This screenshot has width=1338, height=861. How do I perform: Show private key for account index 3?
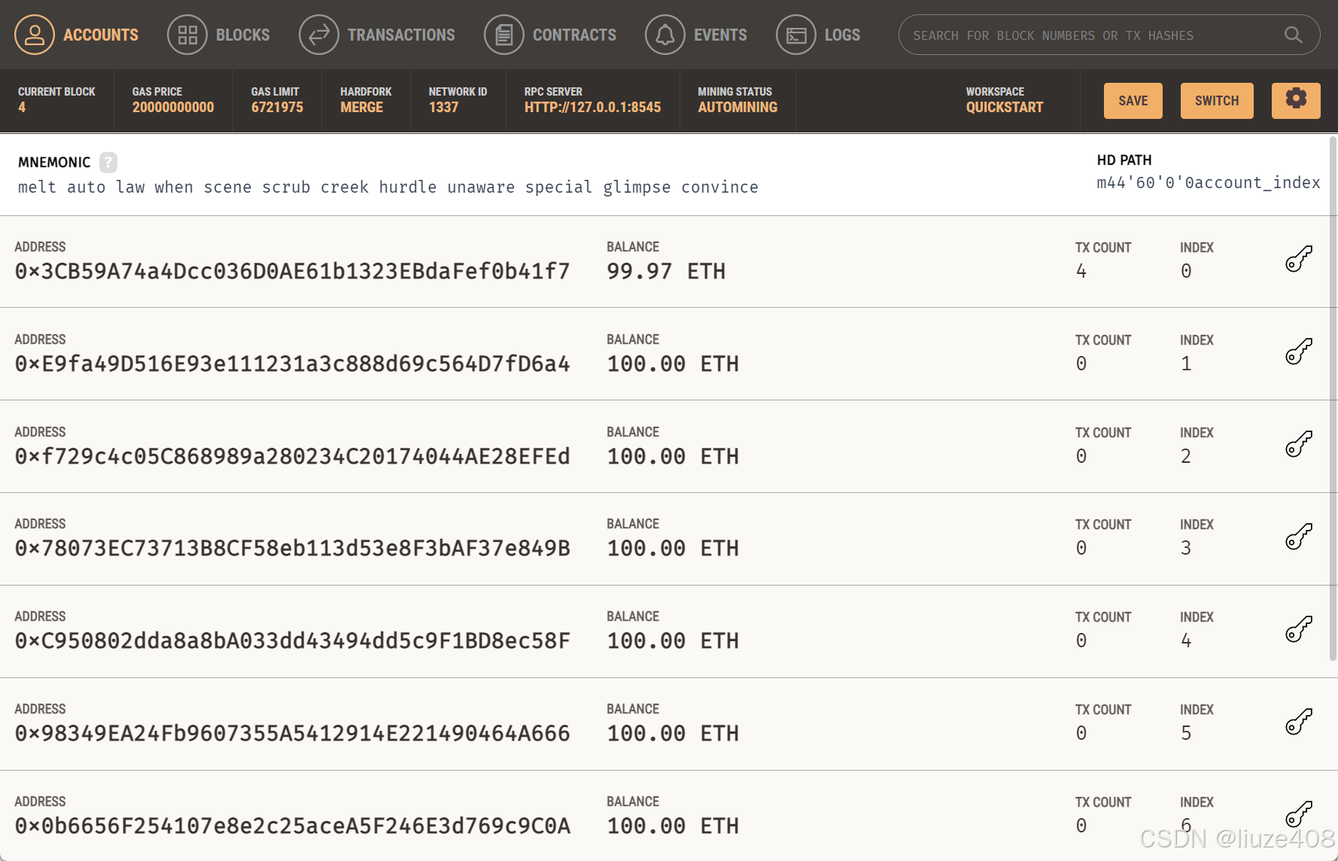(x=1299, y=537)
